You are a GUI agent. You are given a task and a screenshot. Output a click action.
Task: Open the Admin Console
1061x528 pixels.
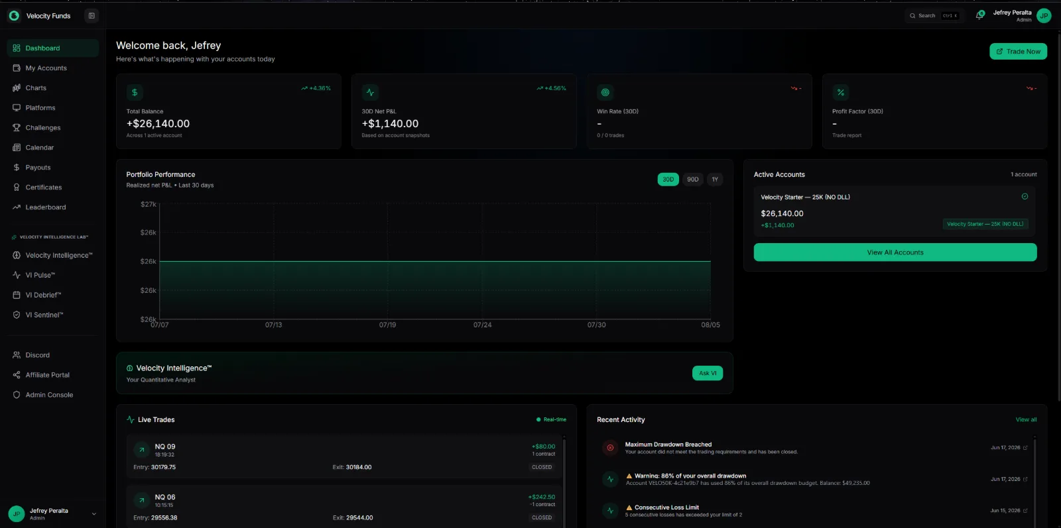(52, 395)
